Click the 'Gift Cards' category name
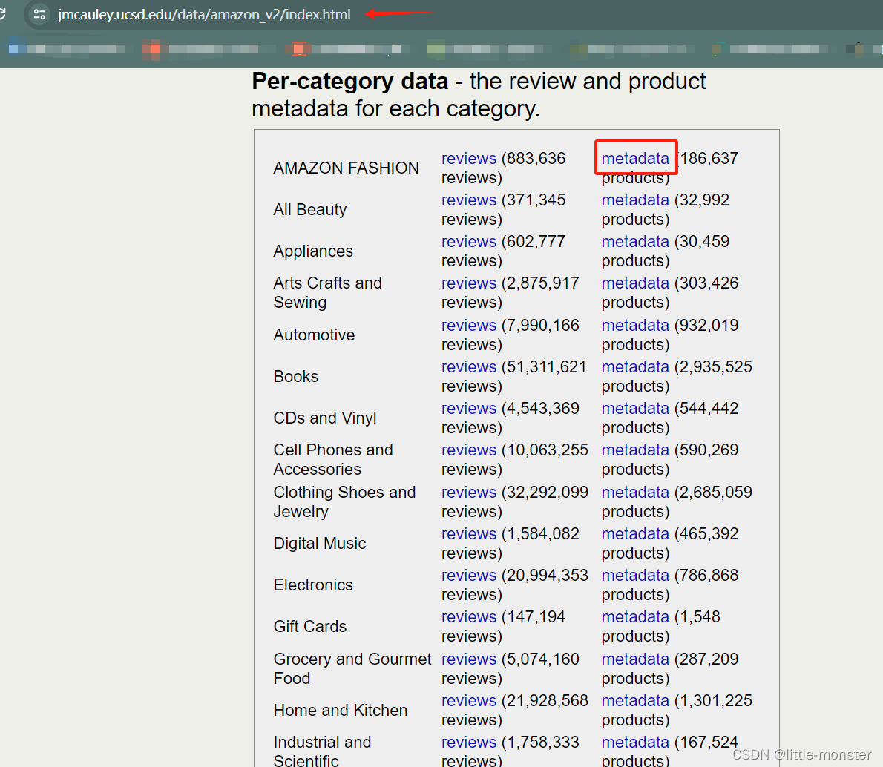 (x=309, y=626)
